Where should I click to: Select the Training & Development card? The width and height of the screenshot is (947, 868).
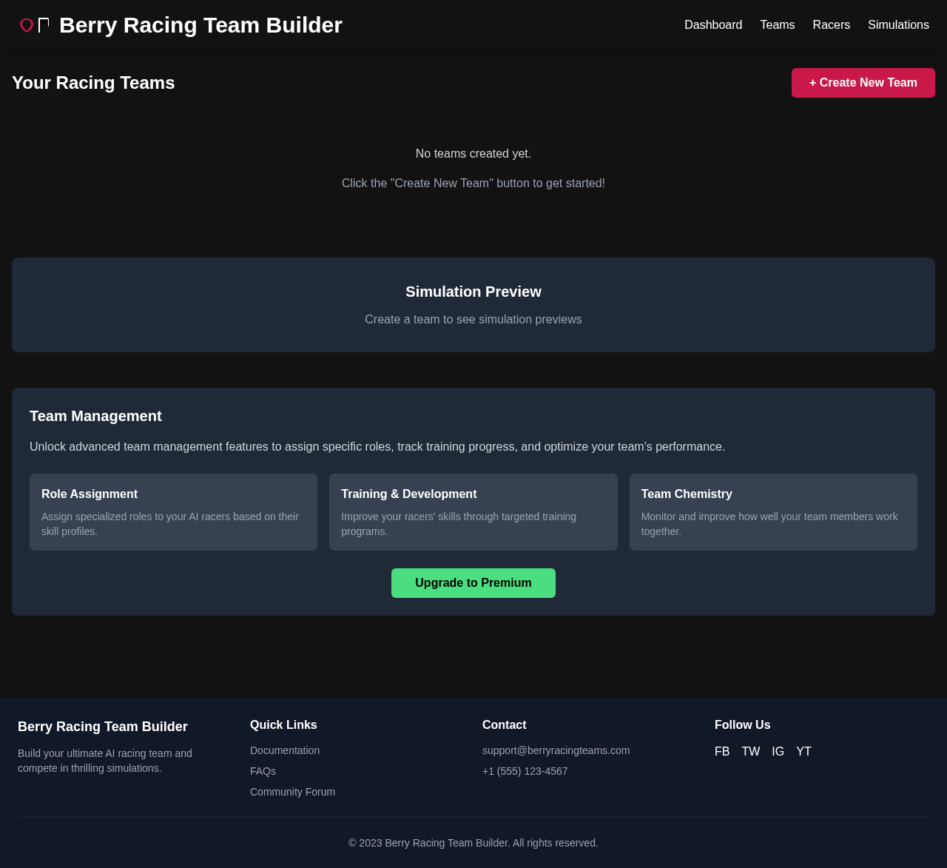[x=473, y=512]
